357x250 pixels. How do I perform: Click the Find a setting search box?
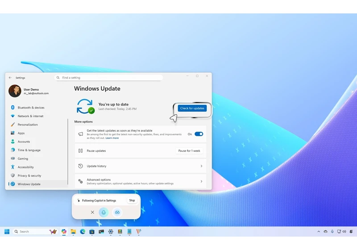click(x=108, y=78)
